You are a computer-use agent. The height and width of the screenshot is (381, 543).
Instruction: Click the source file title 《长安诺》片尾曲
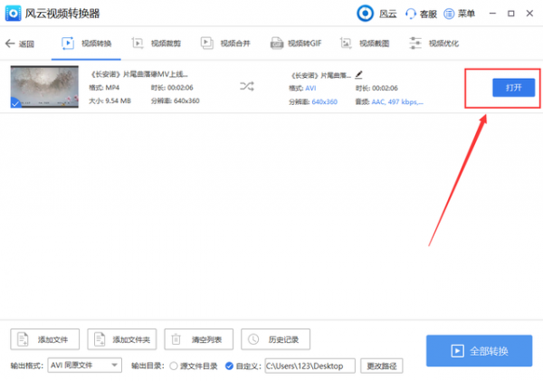138,74
